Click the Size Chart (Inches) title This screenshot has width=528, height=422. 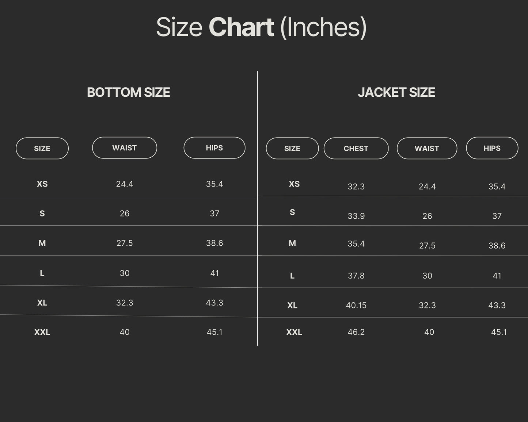click(261, 27)
